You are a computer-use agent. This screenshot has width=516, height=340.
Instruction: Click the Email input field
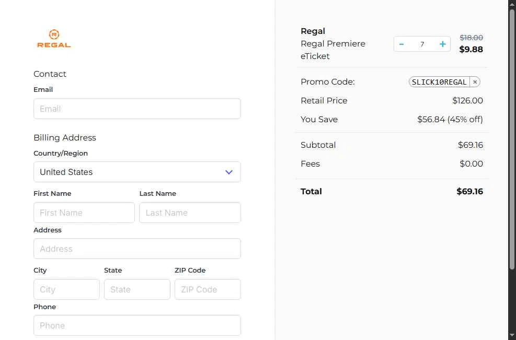coord(137,109)
